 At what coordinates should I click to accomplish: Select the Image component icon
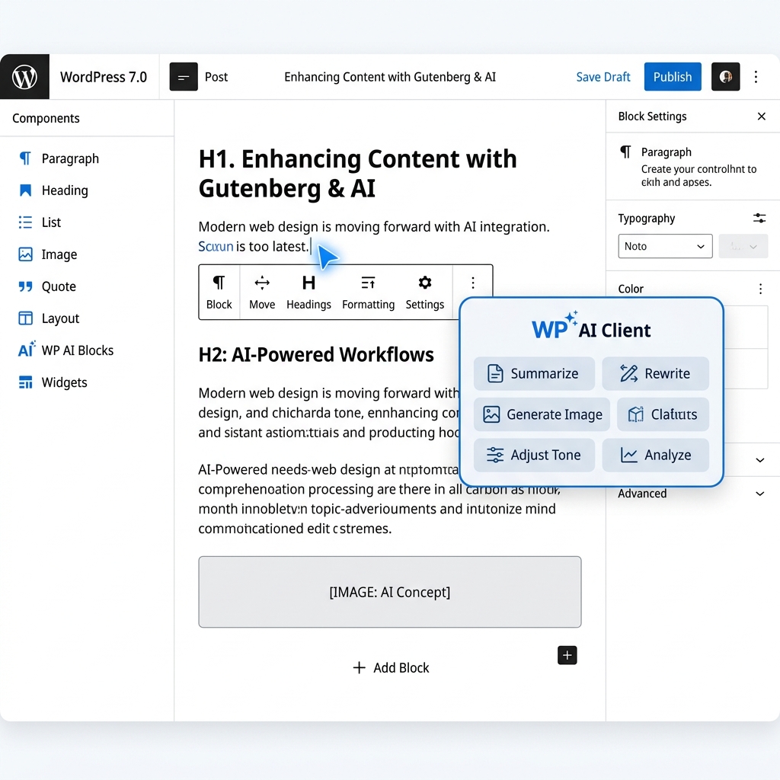pyautogui.click(x=25, y=254)
